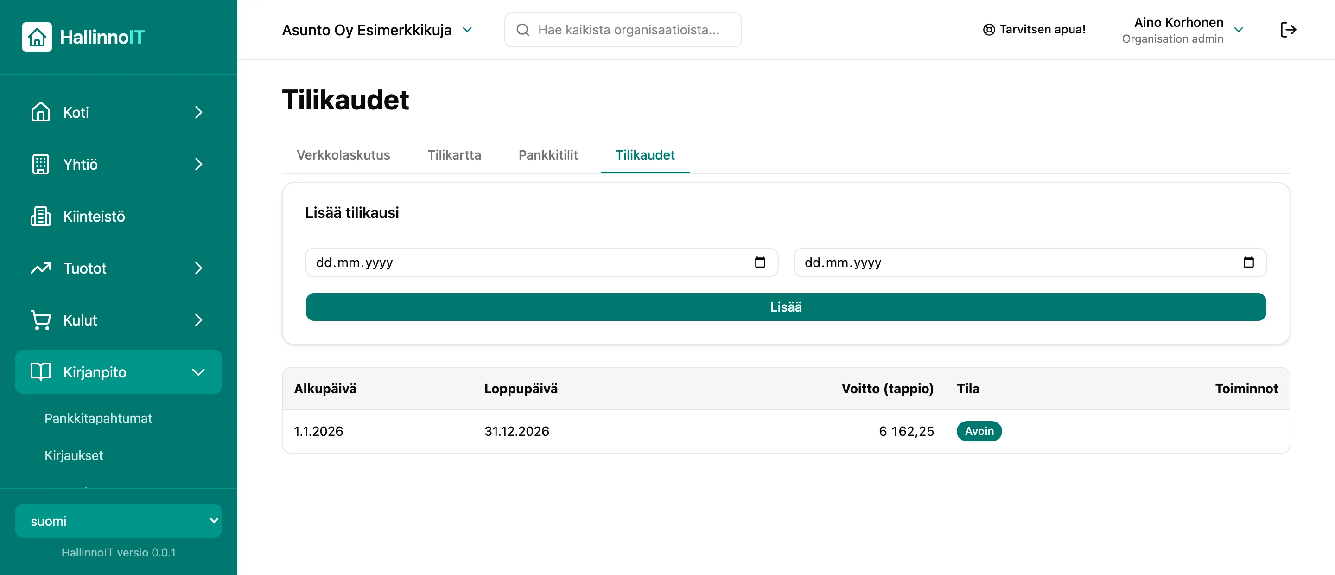The width and height of the screenshot is (1335, 575).
Task: Focus the organisation search field
Action: [623, 30]
